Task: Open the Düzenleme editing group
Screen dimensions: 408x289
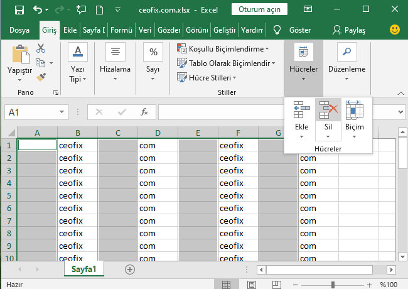Action: (x=346, y=62)
